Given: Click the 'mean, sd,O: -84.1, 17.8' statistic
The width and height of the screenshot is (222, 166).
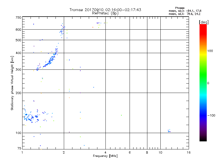Looking at the screenshot, I should coord(185,11).
